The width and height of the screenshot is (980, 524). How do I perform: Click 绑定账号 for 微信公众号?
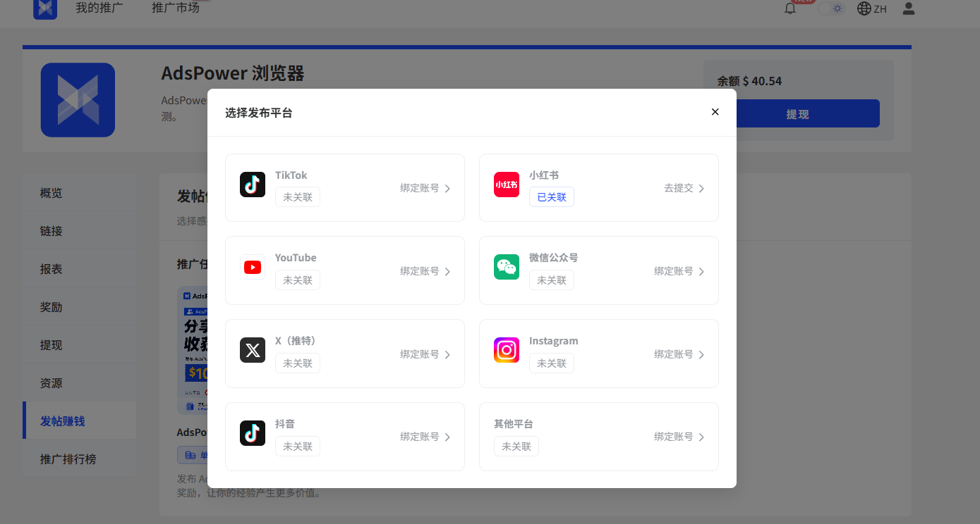pyautogui.click(x=674, y=271)
